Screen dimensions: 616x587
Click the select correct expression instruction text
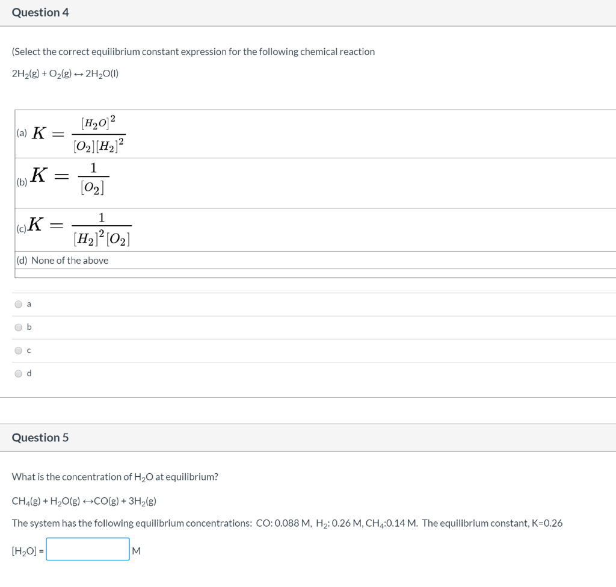point(193,51)
